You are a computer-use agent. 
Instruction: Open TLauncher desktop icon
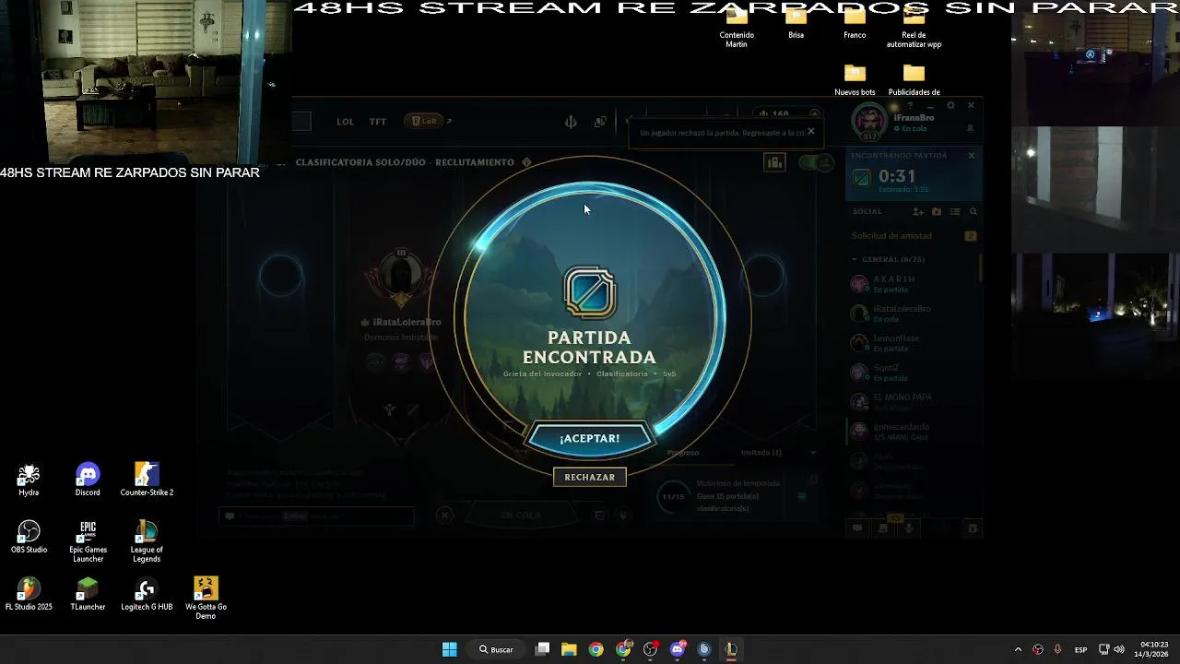tap(88, 594)
